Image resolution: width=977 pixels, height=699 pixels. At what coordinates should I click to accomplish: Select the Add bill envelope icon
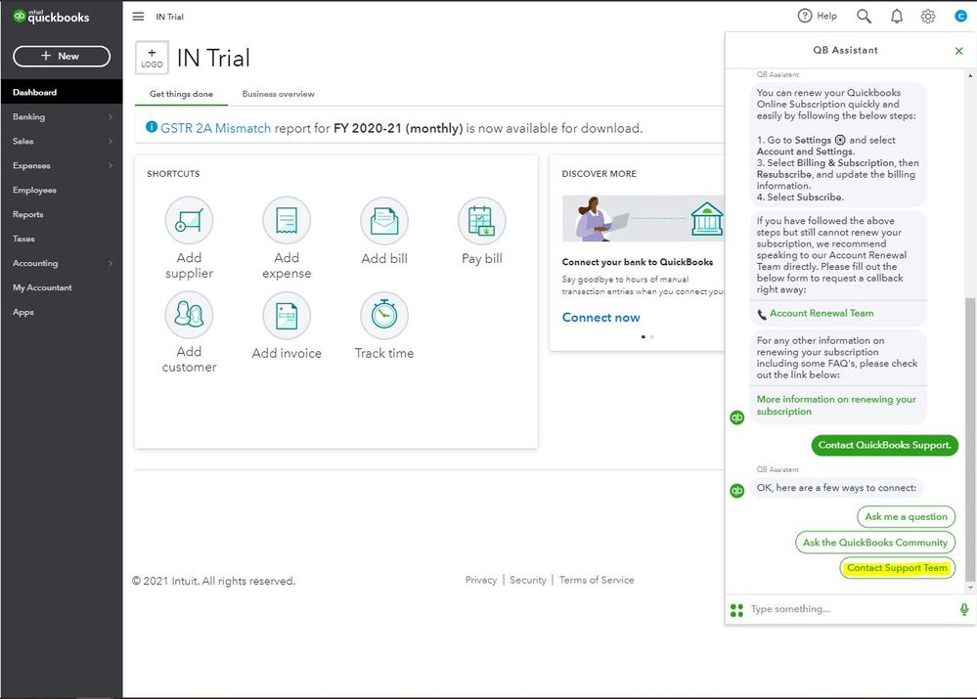coord(384,221)
